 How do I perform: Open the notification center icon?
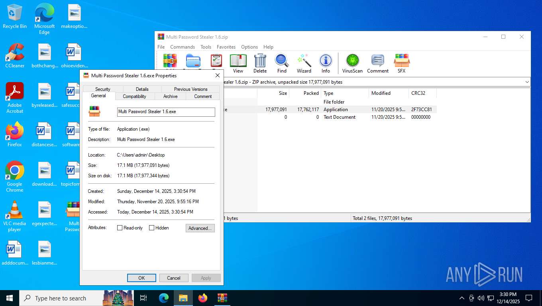(x=529, y=298)
